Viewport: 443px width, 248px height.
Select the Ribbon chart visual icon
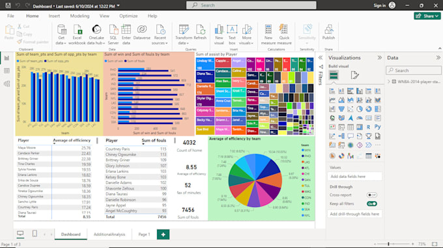click(377, 100)
